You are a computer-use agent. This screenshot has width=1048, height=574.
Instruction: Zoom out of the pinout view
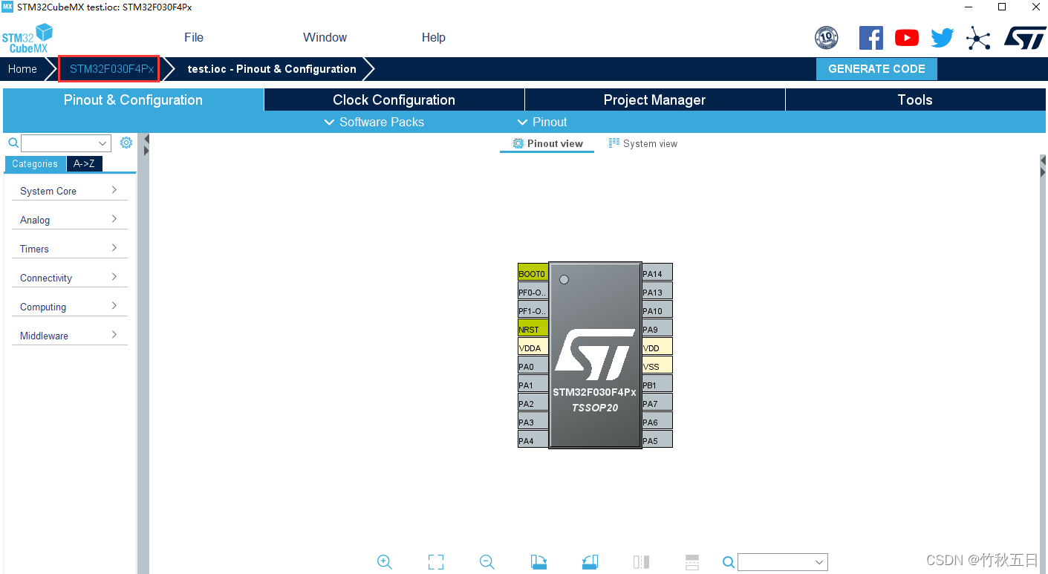tap(487, 562)
